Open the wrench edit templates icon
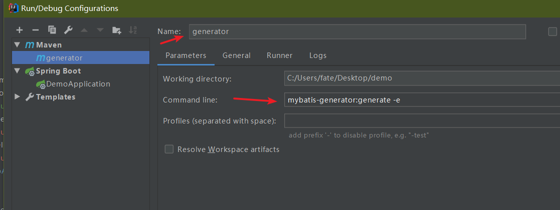The width and height of the screenshot is (560, 210). [x=68, y=30]
